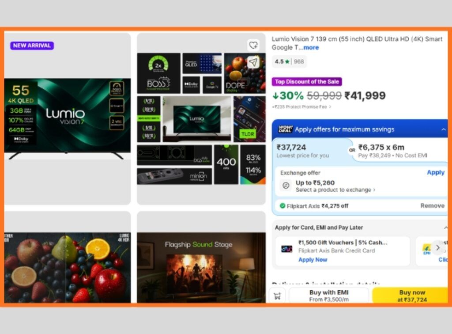Click Buy with EMI button
Screen dimensions: 452x334
click(329, 296)
